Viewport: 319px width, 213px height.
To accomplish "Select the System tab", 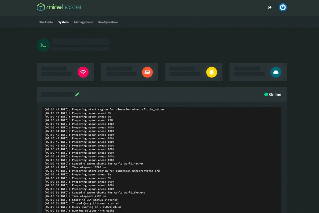I will pyautogui.click(x=64, y=22).
